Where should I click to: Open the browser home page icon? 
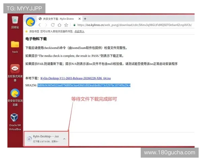[59, 25]
